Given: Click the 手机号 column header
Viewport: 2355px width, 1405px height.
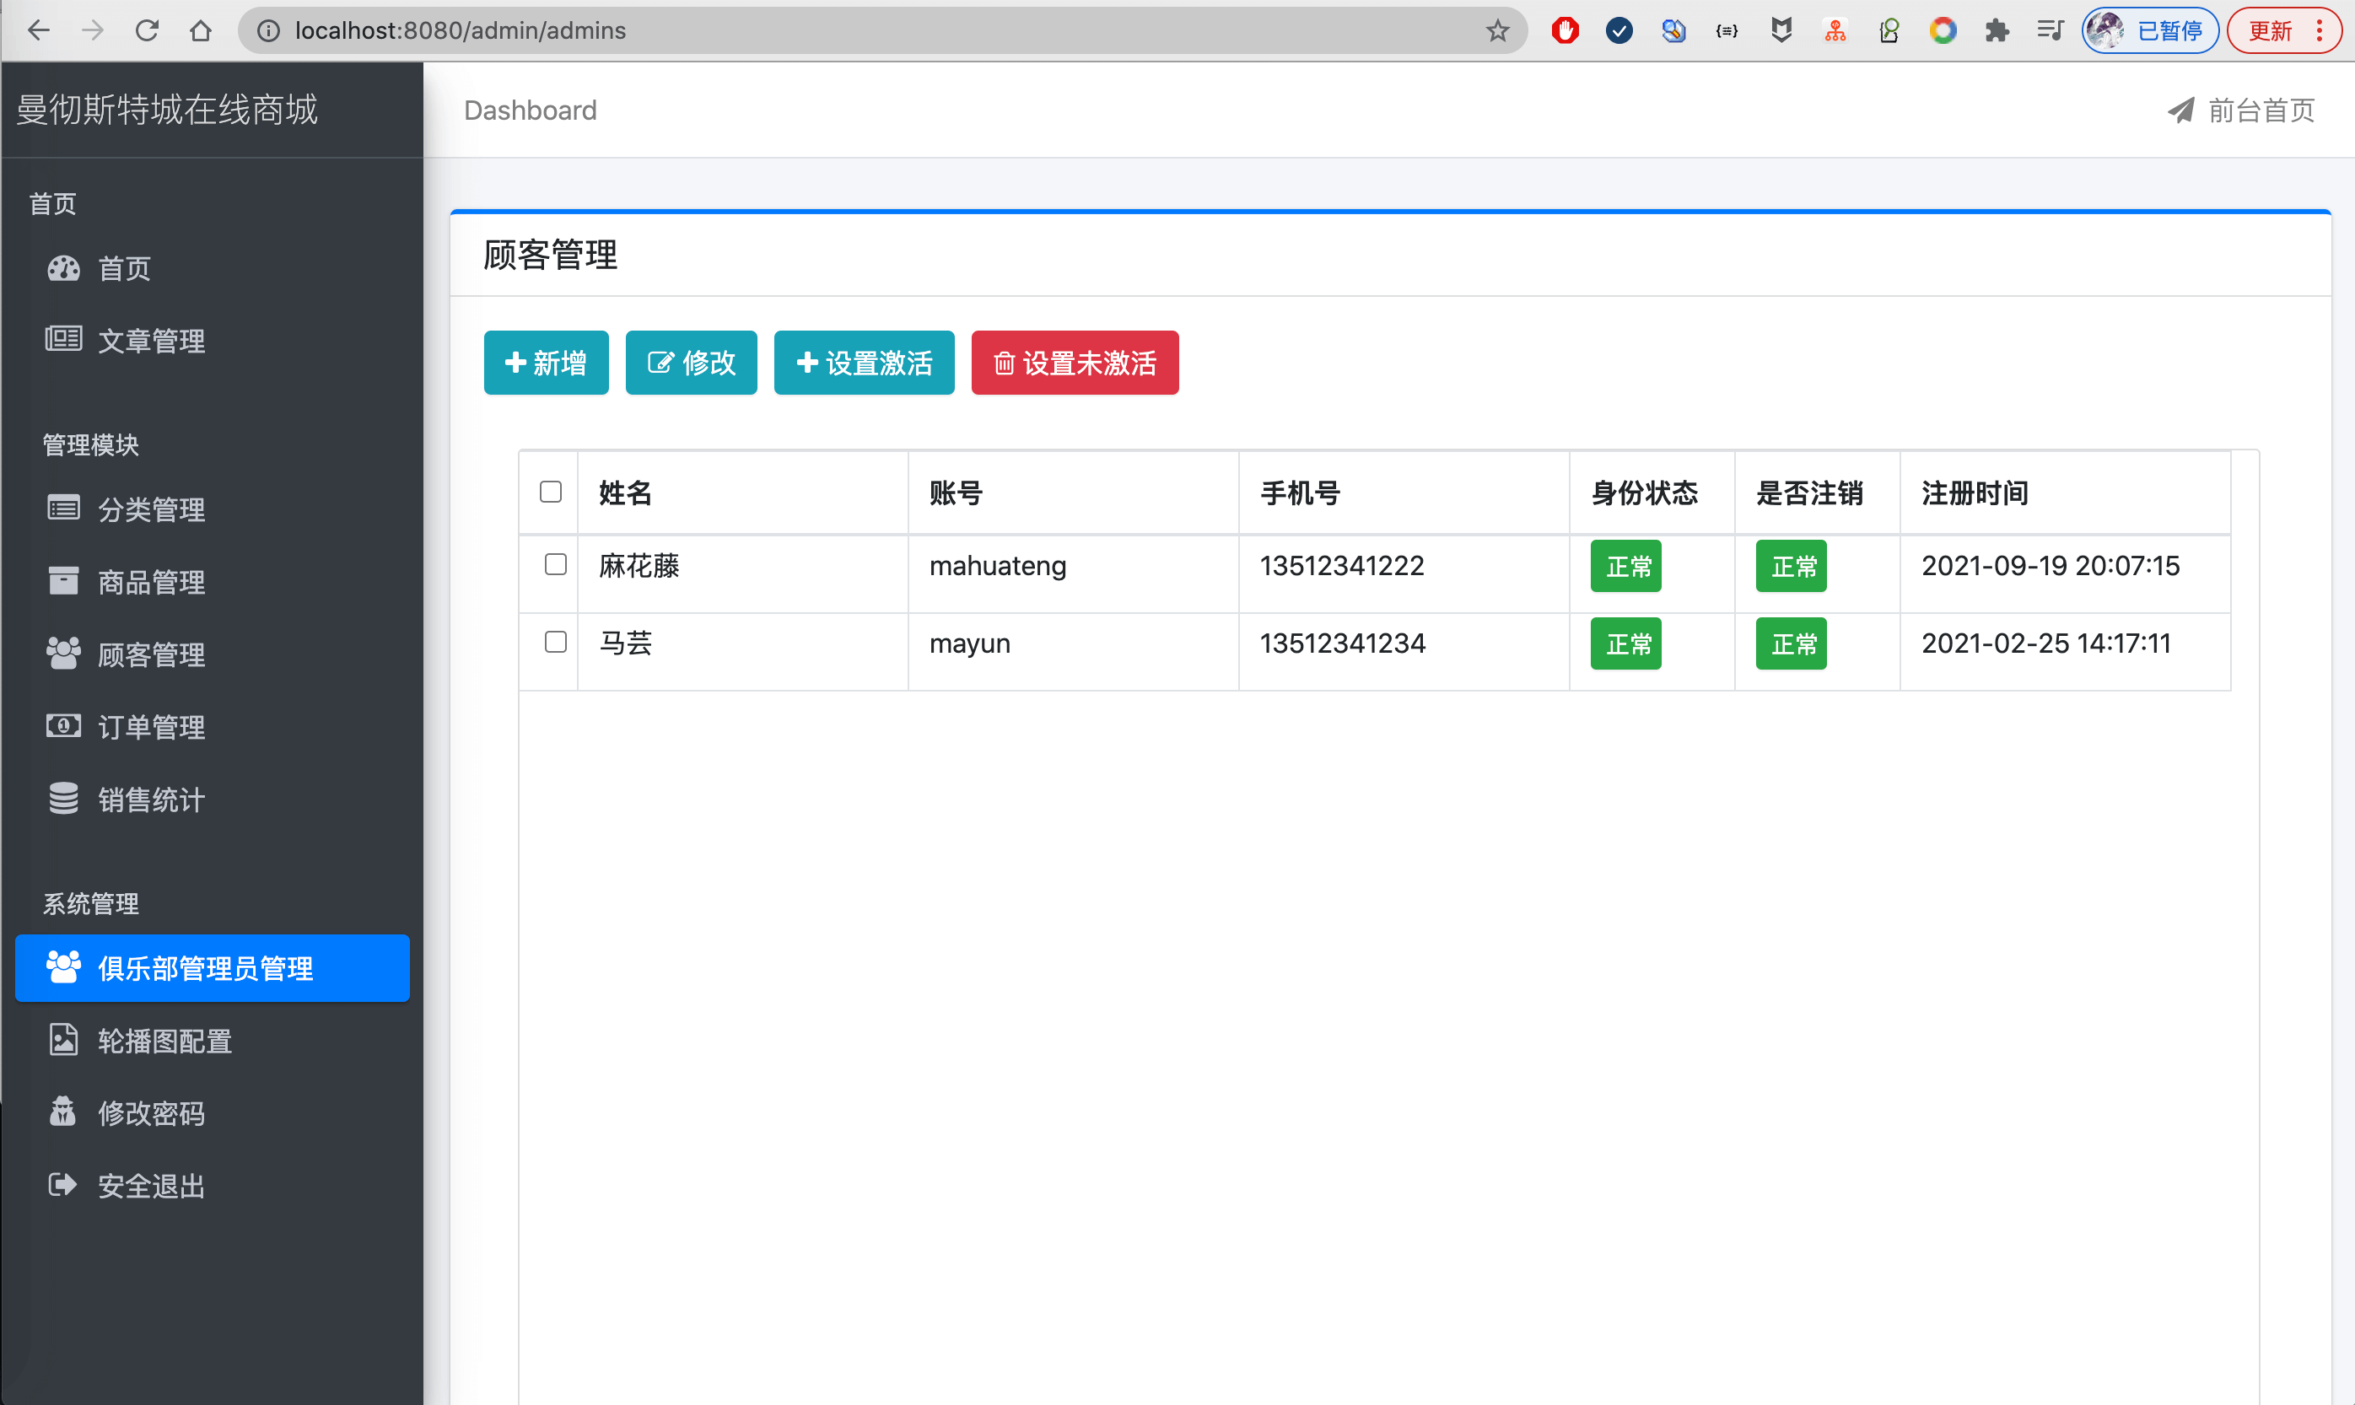Looking at the screenshot, I should tap(1300, 493).
